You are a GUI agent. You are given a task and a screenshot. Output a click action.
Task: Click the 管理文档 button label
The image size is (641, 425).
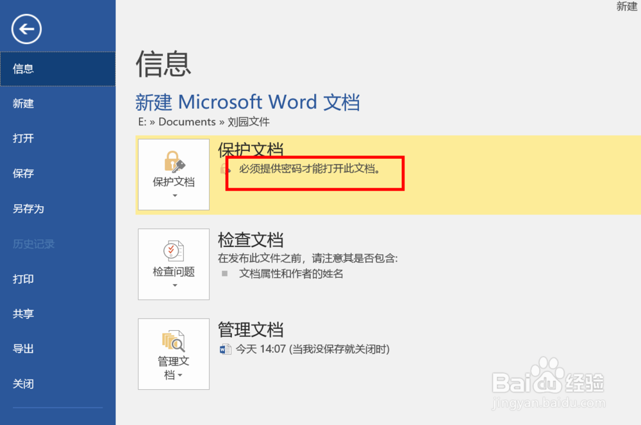pyautogui.click(x=174, y=368)
